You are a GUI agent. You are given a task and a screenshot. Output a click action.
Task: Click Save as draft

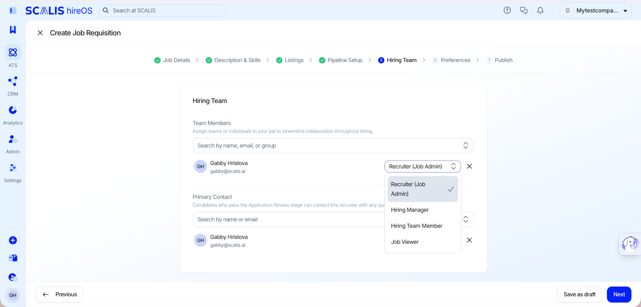[x=579, y=295]
